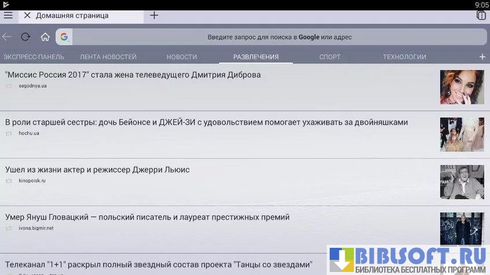The image size is (490, 275).
Task: Open a new tab with the plus icon
Action: coord(154,16)
